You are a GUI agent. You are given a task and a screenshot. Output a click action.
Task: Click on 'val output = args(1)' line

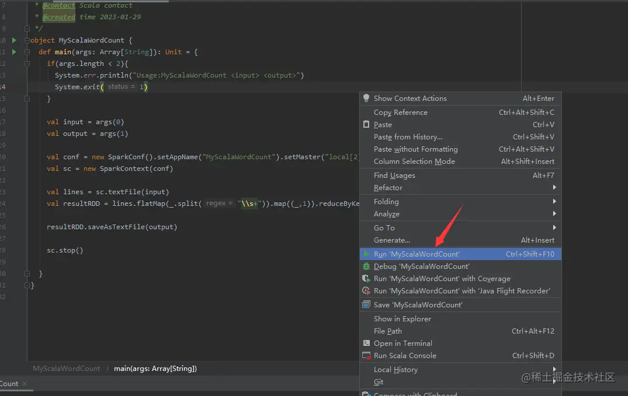coord(87,134)
